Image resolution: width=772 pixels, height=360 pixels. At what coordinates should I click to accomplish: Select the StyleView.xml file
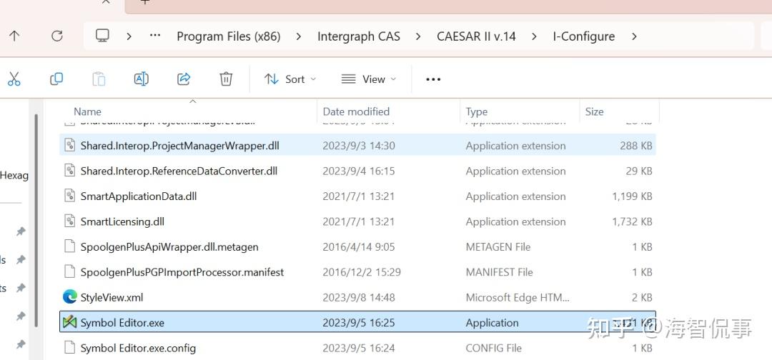click(112, 297)
